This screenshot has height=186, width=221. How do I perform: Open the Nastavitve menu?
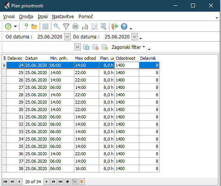click(x=63, y=17)
